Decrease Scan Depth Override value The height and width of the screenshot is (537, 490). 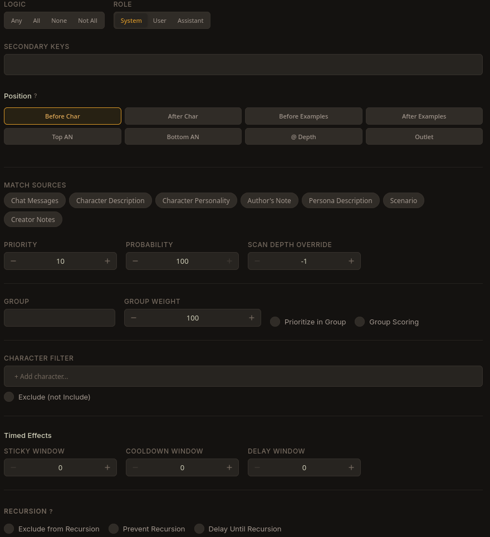click(x=257, y=261)
